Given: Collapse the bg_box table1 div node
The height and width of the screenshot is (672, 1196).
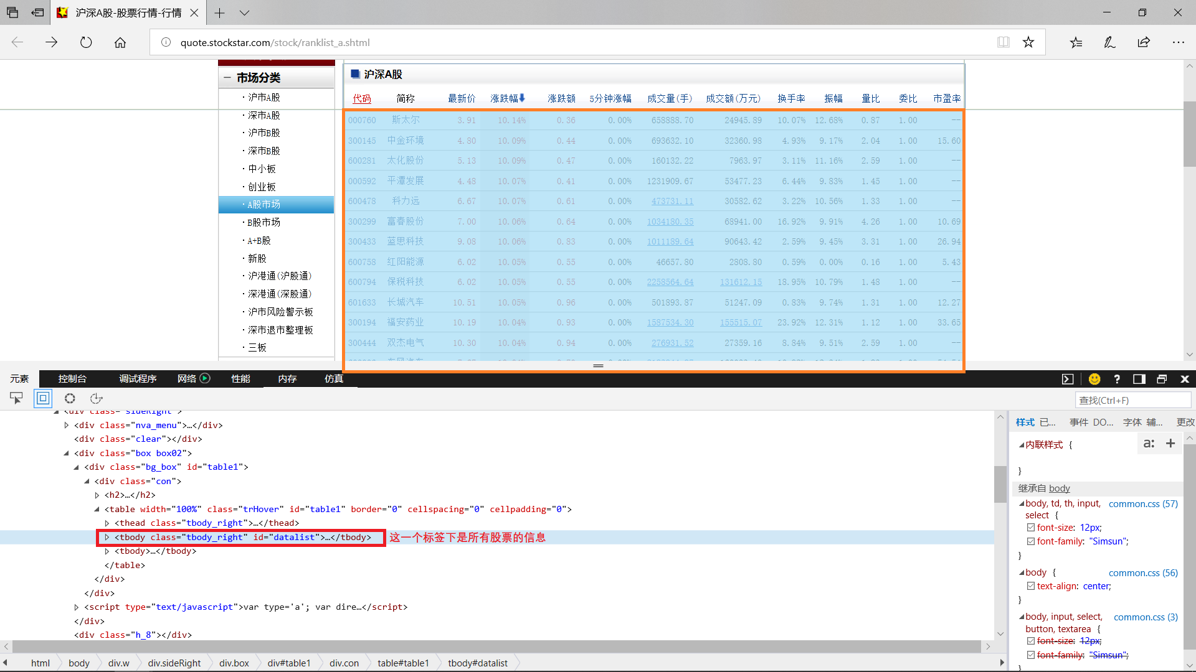Looking at the screenshot, I should pos(77,467).
